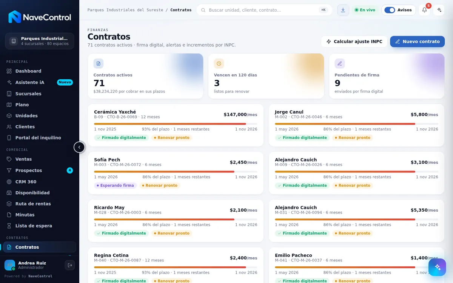Toggle the Avisos switch

[390, 10]
